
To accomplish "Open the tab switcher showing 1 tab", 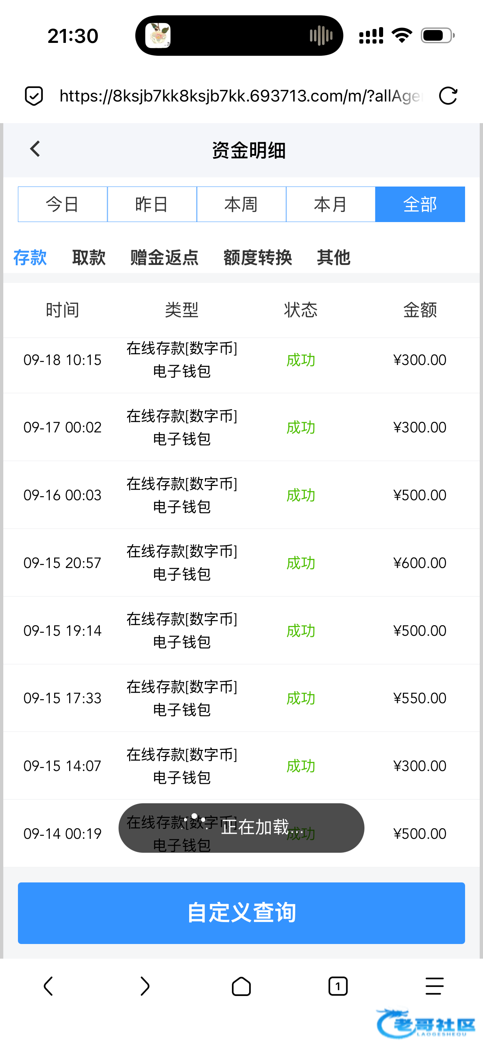I will click(338, 986).
